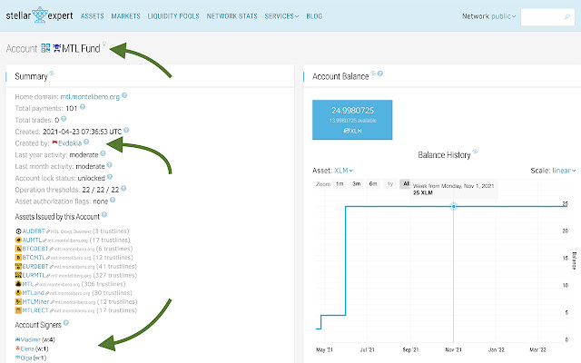Click the MTLRECT asset icon

click(18, 310)
